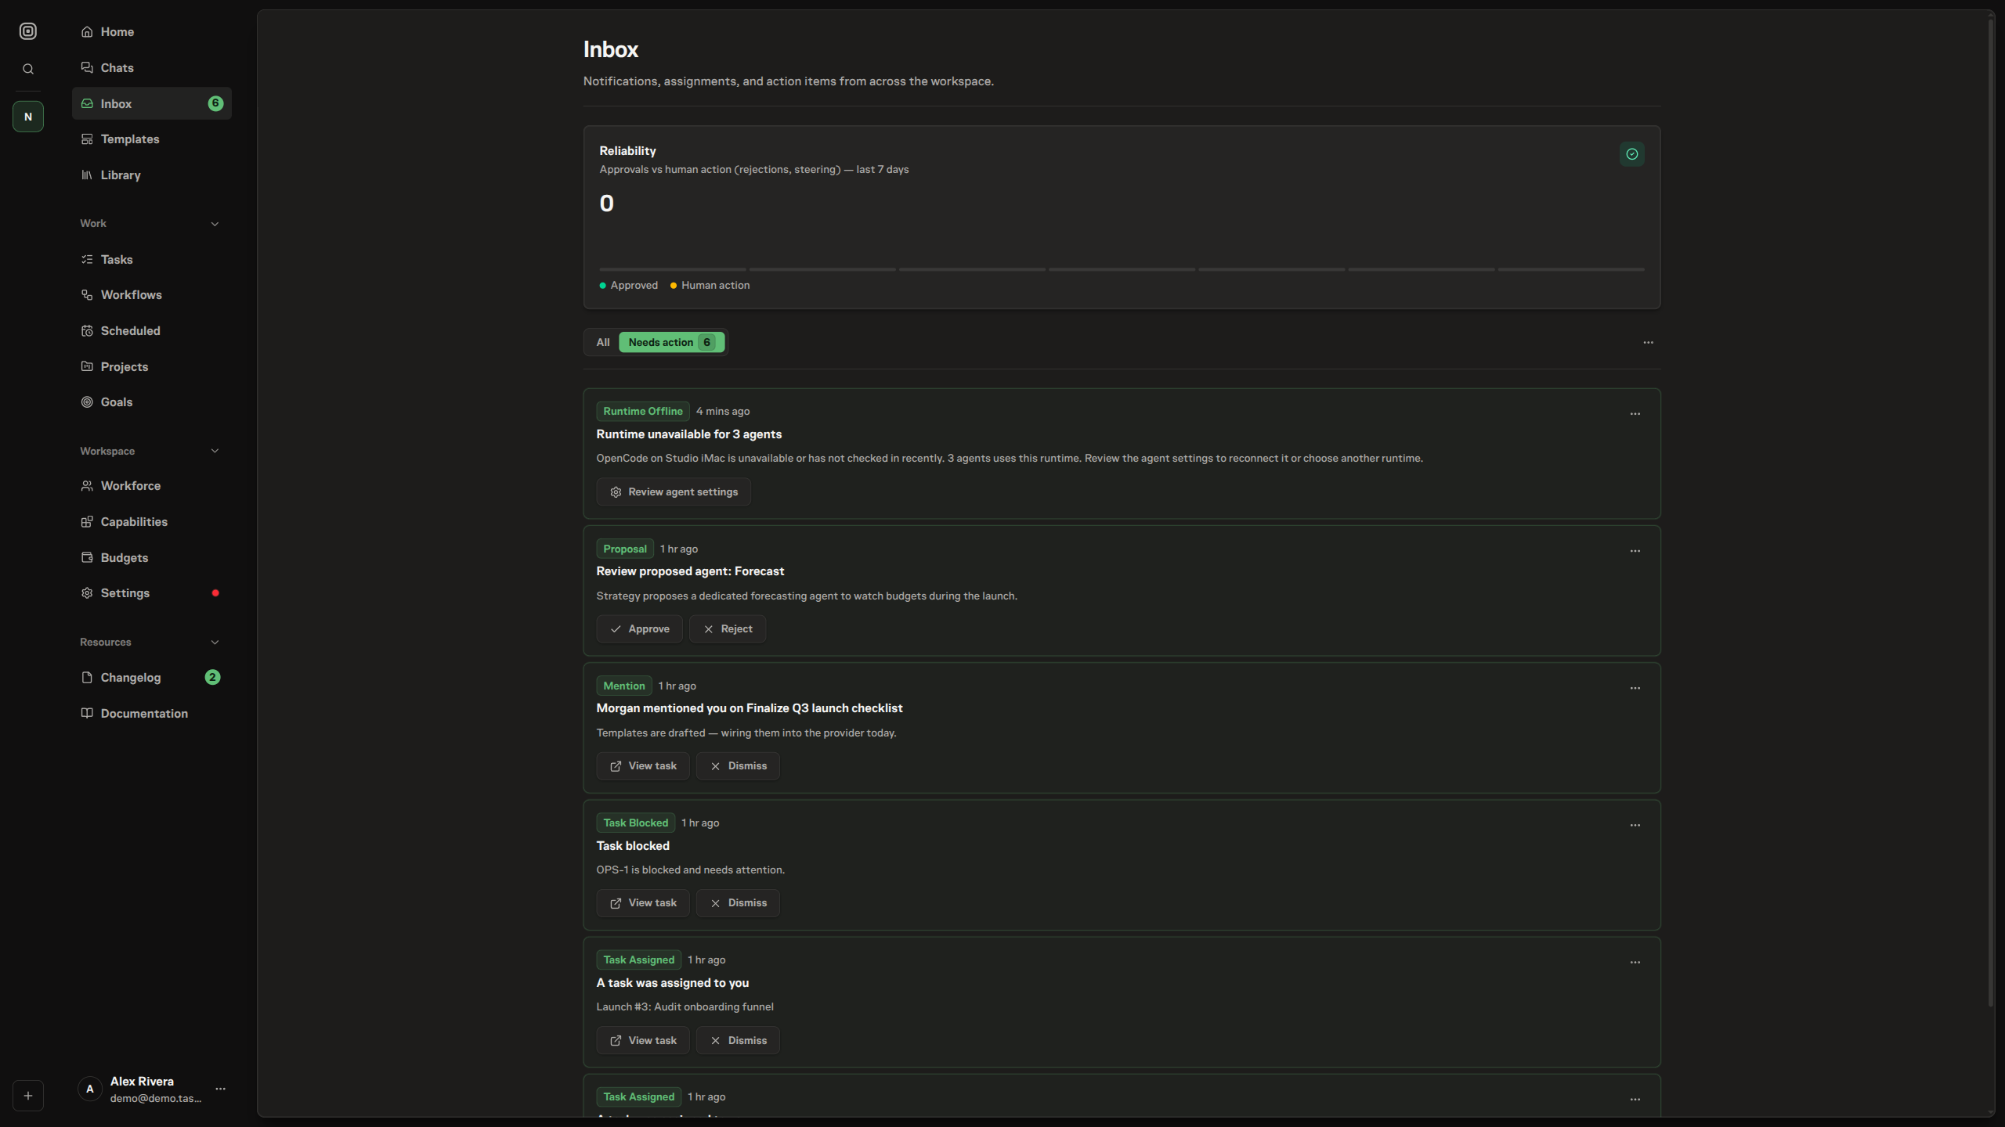Viewport: 2005px width, 1127px height.
Task: Collapse the Workspace section chevron
Action: [215, 451]
